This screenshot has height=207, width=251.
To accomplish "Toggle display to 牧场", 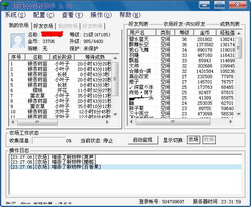I will pyautogui.click(x=209, y=140).
